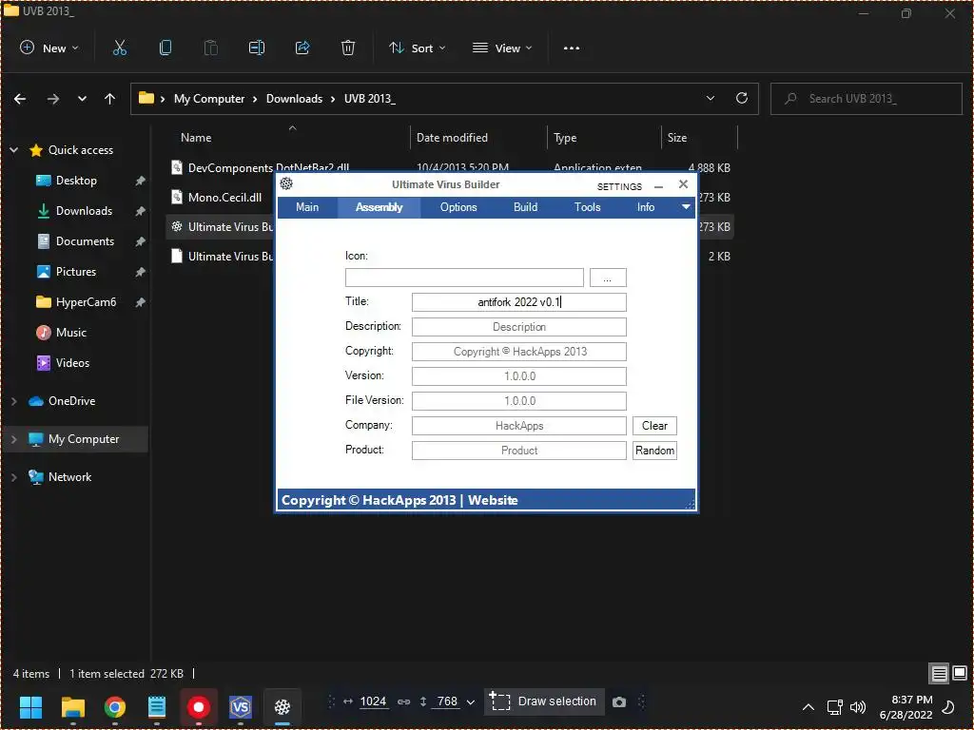Image resolution: width=974 pixels, height=730 pixels.
Task: Go up one folder level arrow
Action: click(x=110, y=99)
